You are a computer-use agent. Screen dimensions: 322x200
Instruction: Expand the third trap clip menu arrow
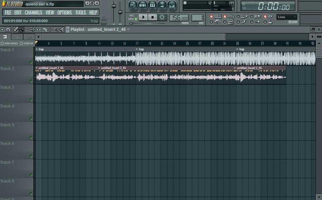237,49
